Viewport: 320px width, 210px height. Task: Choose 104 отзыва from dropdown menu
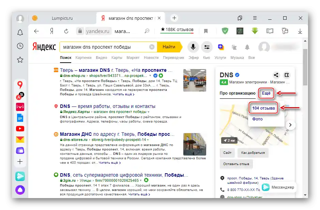pos(263,108)
